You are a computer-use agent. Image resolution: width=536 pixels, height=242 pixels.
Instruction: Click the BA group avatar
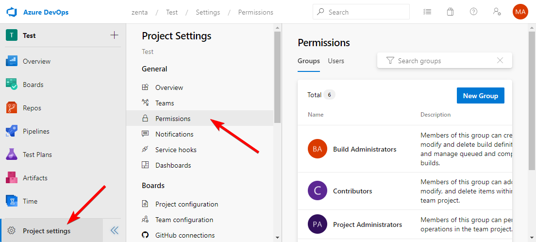[318, 149]
